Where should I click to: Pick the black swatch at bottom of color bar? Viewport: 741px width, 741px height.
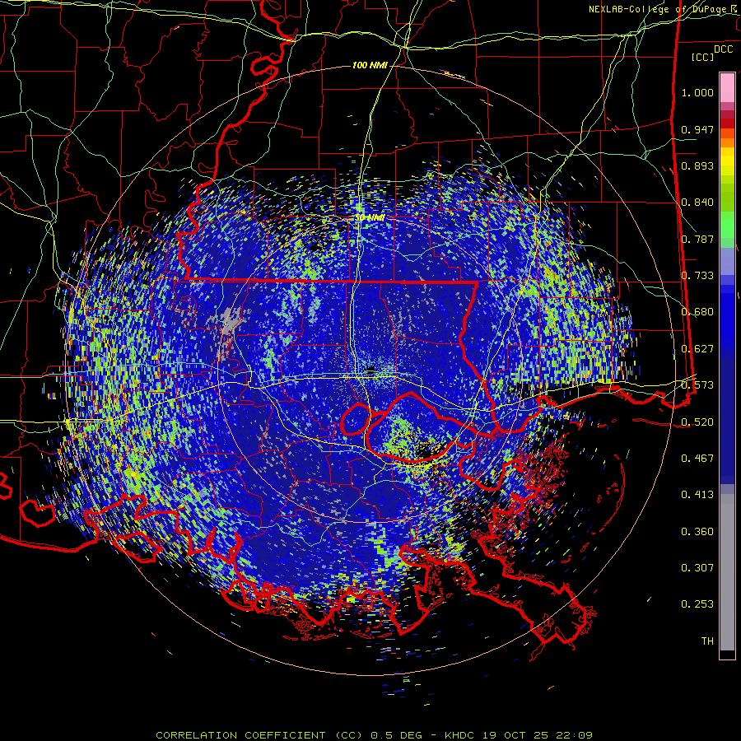coord(727,654)
